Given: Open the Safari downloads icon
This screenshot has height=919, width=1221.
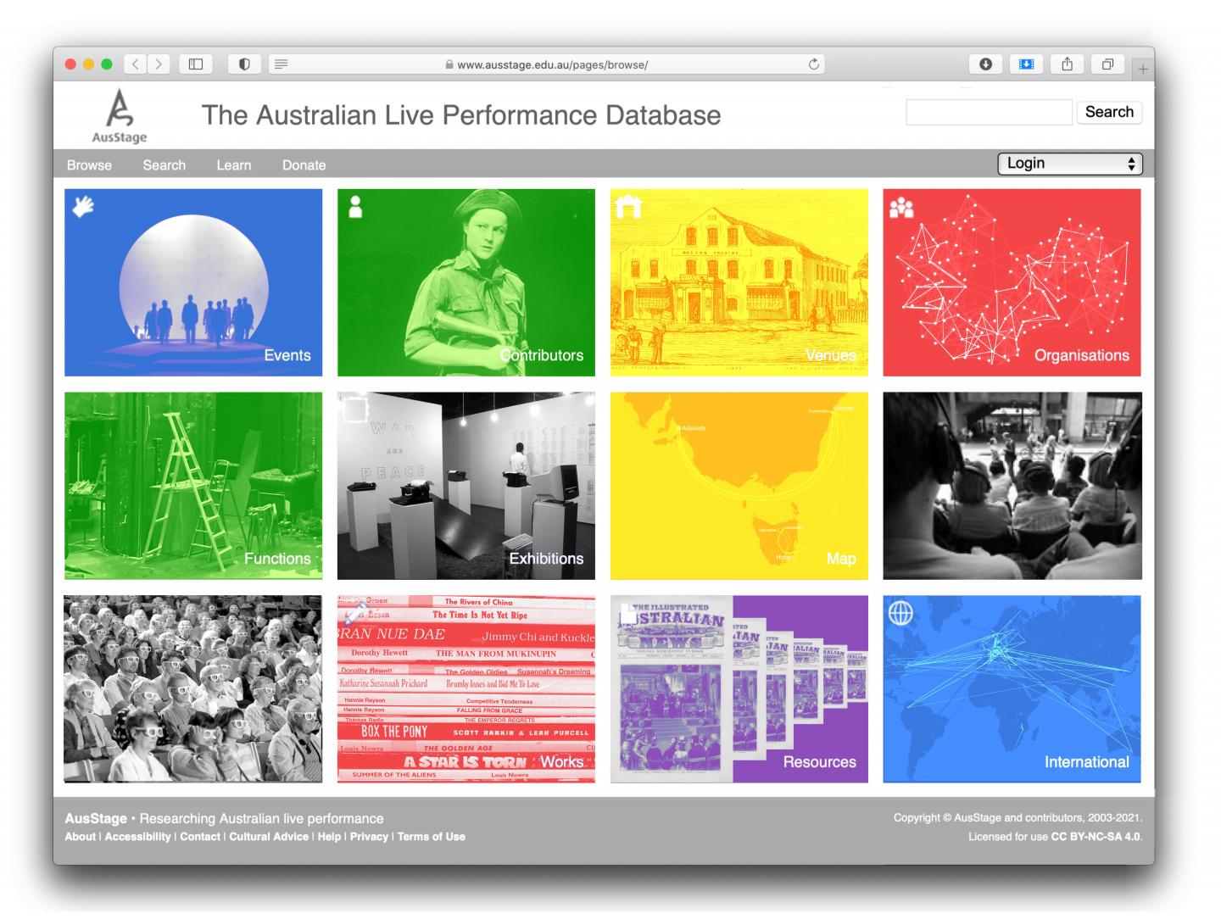Looking at the screenshot, I should [985, 64].
